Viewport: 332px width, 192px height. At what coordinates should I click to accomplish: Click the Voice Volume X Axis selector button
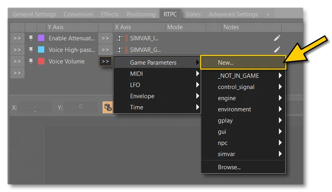[105, 61]
